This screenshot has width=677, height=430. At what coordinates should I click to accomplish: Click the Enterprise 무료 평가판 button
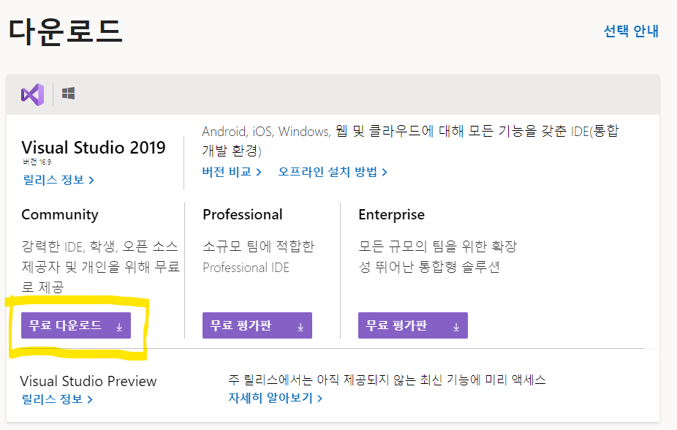click(413, 325)
